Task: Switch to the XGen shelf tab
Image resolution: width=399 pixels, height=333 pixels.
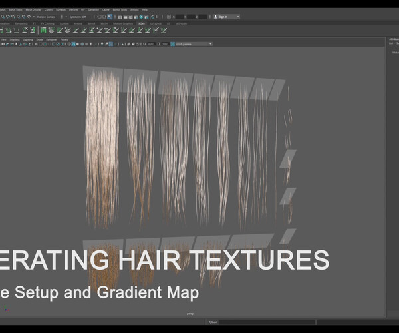Action: [142, 23]
